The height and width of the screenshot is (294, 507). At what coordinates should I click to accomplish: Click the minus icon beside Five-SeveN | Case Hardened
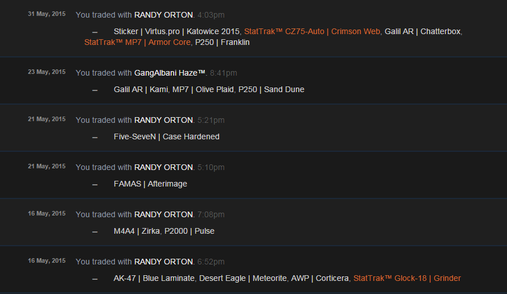[x=94, y=137]
